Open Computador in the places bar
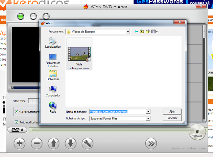This screenshot has height=157, width=213. tap(53, 91)
